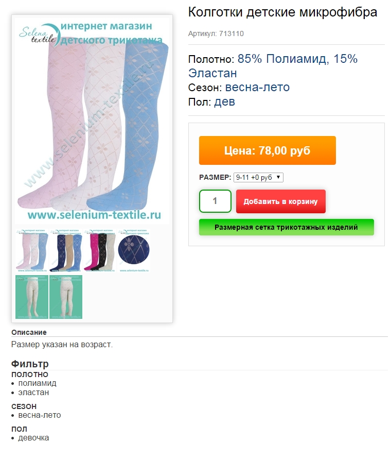Select the navy-beige-blue tights thumbnail
The height and width of the screenshot is (476, 391).
pyautogui.click(x=66, y=250)
